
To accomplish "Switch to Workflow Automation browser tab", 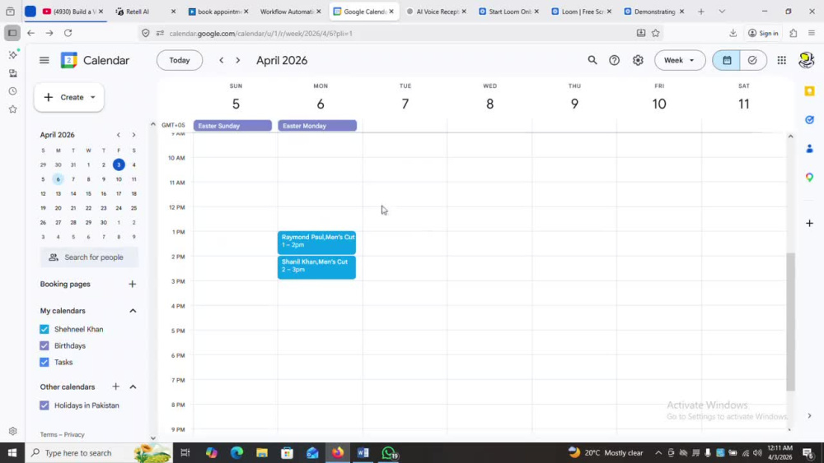I will [x=289, y=12].
